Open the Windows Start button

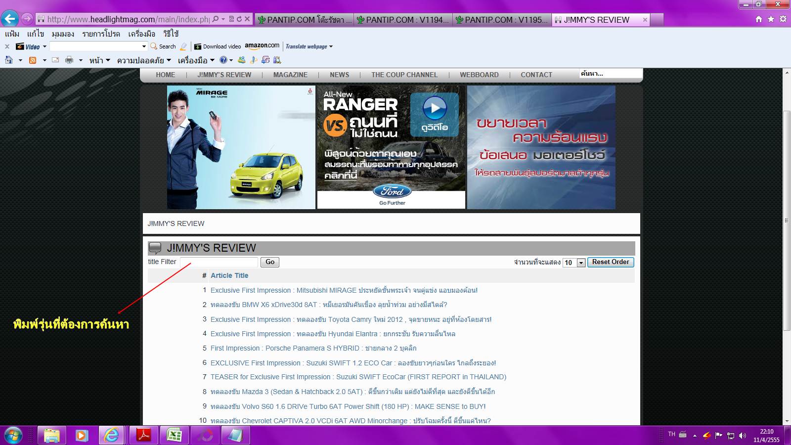click(13, 436)
